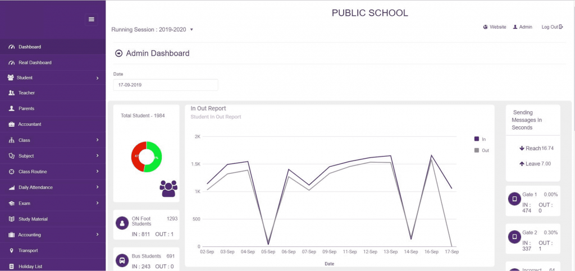Open Teacher menu item
Image resolution: width=575 pixels, height=271 pixels.
coord(53,93)
